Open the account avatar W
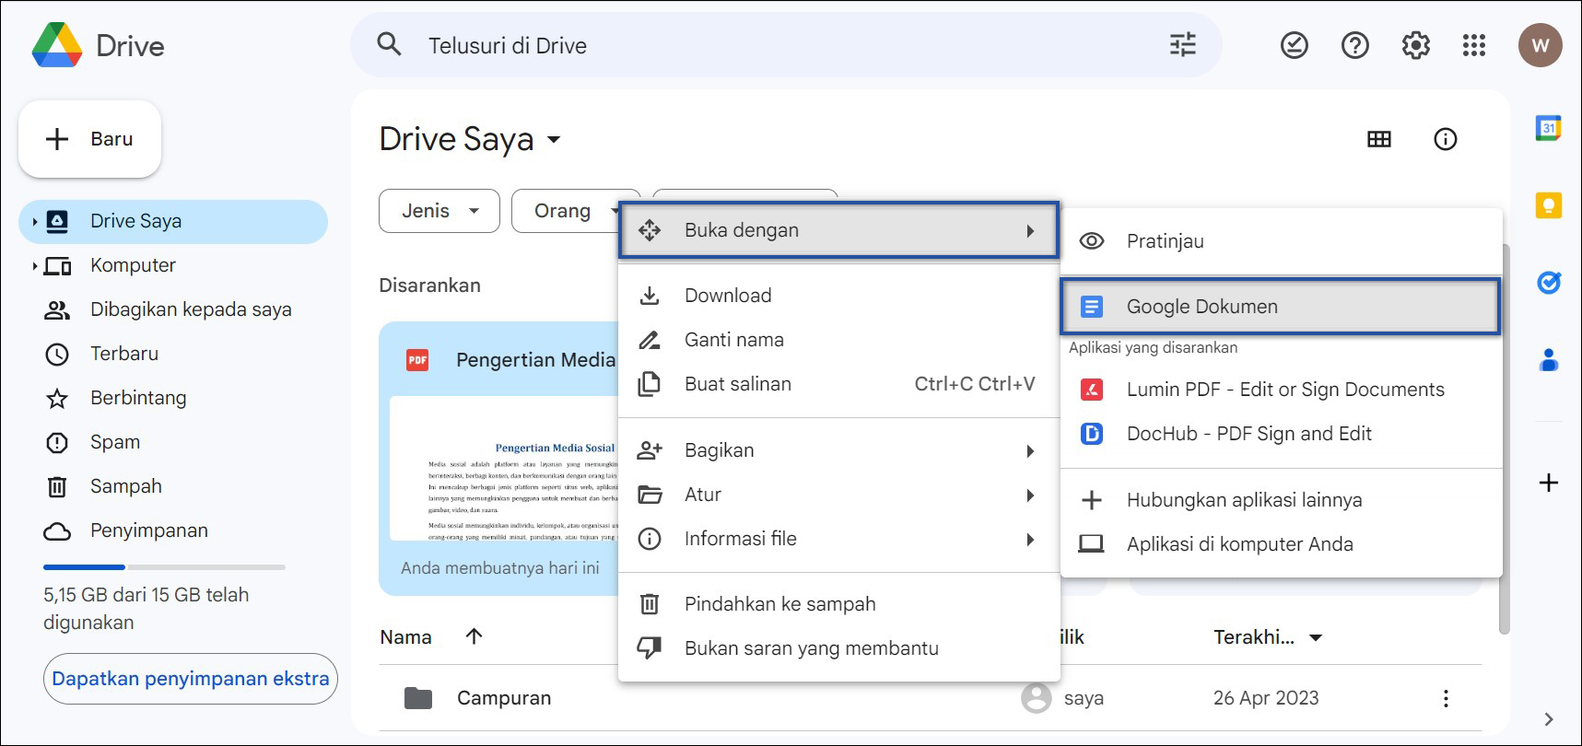 coord(1541,45)
